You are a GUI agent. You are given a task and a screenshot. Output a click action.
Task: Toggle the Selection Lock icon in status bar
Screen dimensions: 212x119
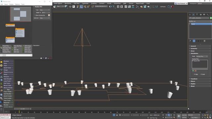[x=117, y=115]
